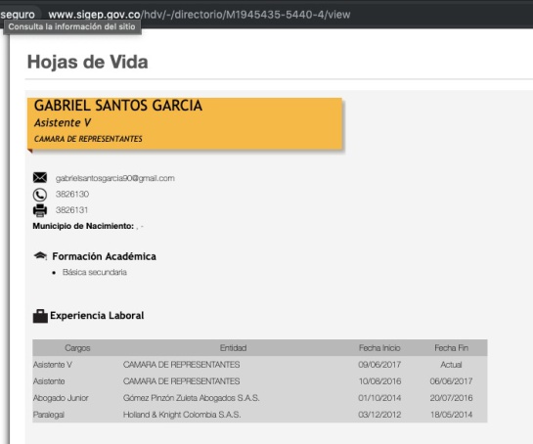This screenshot has height=444, width=533.
Task: Click fax number 3826131
Action: click(71, 210)
